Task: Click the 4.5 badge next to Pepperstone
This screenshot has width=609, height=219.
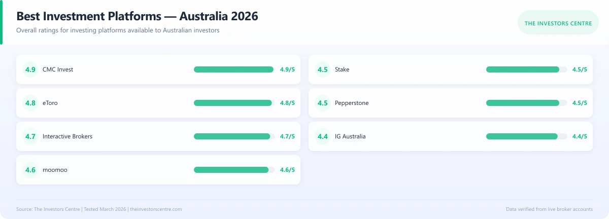Action: click(x=323, y=103)
